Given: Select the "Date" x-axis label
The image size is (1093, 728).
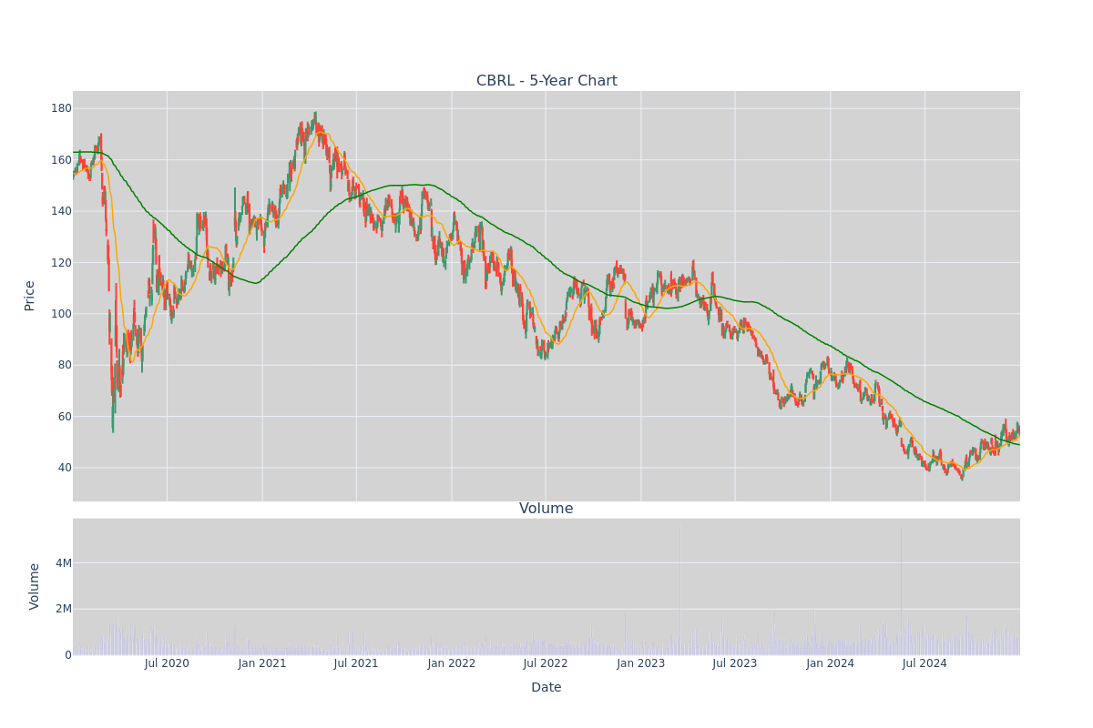Looking at the screenshot, I should 546,688.
